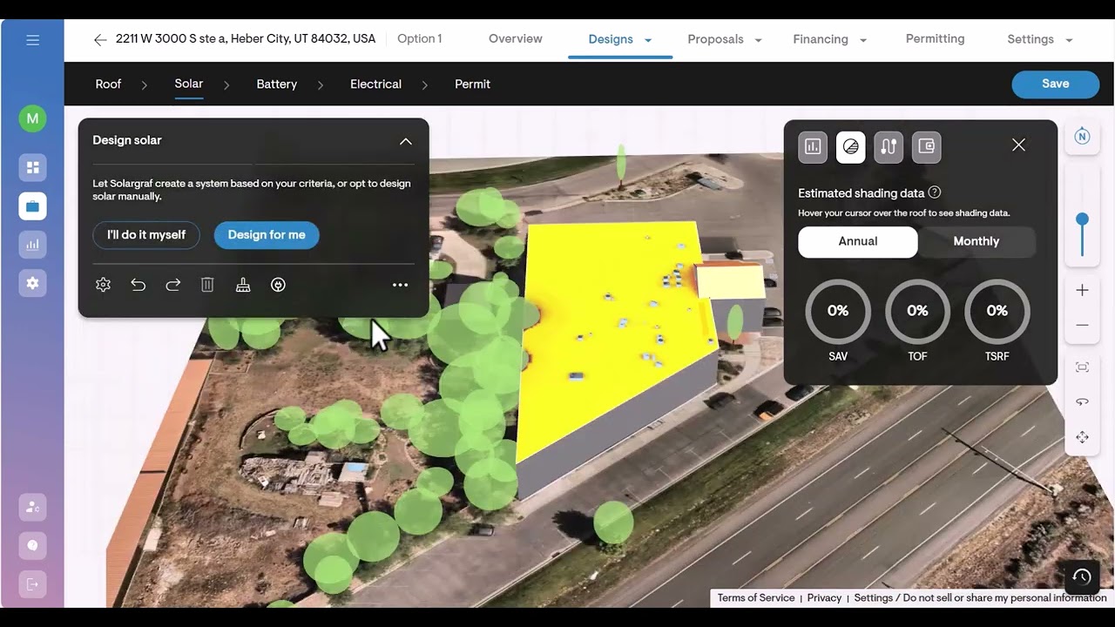Open the Proposals tab
Image resolution: width=1115 pixels, height=627 pixels.
pyautogui.click(x=715, y=39)
